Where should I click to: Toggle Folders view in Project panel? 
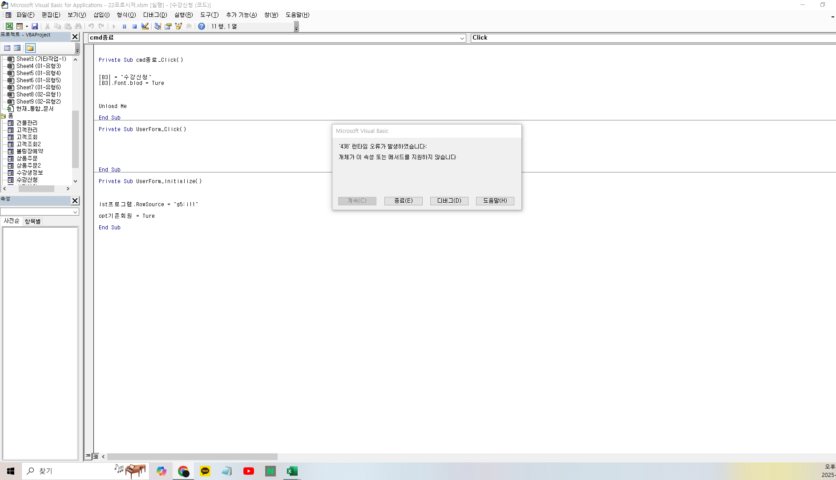[30, 48]
